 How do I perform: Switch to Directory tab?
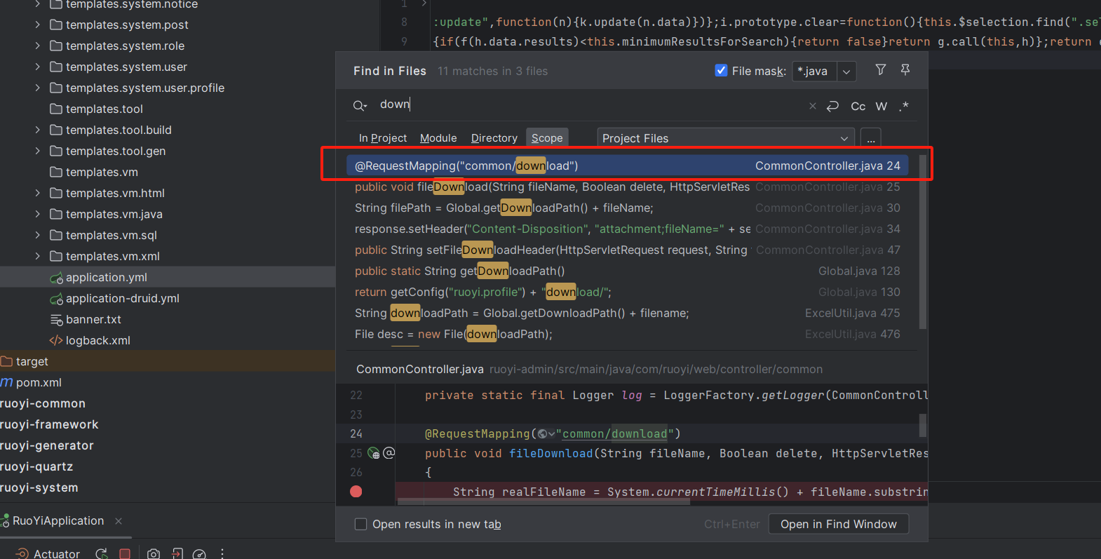tap(494, 138)
